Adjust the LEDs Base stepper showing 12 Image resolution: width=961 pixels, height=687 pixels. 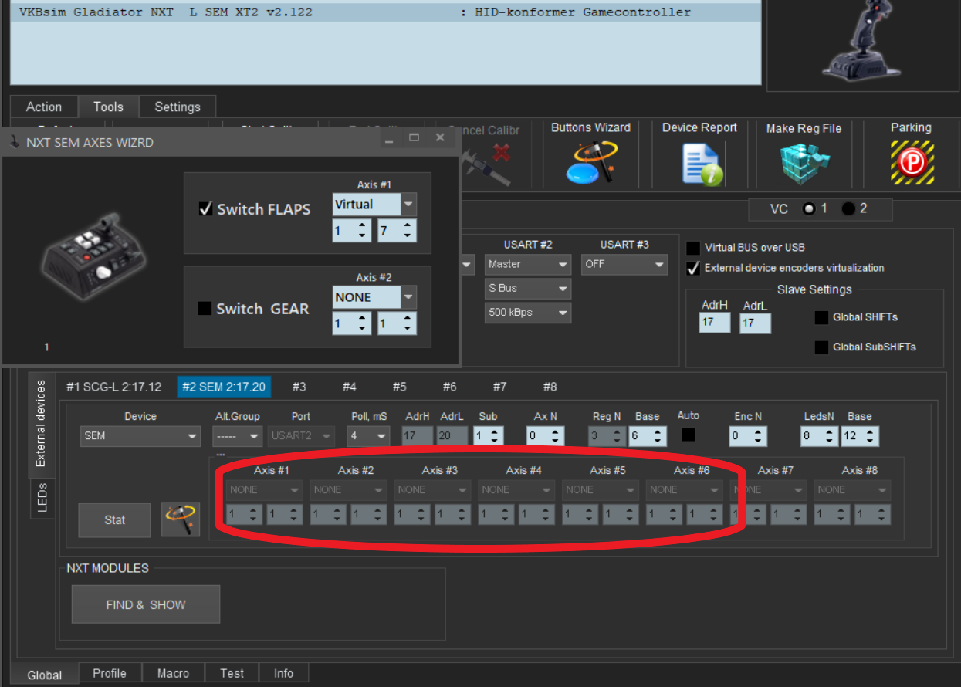click(860, 436)
